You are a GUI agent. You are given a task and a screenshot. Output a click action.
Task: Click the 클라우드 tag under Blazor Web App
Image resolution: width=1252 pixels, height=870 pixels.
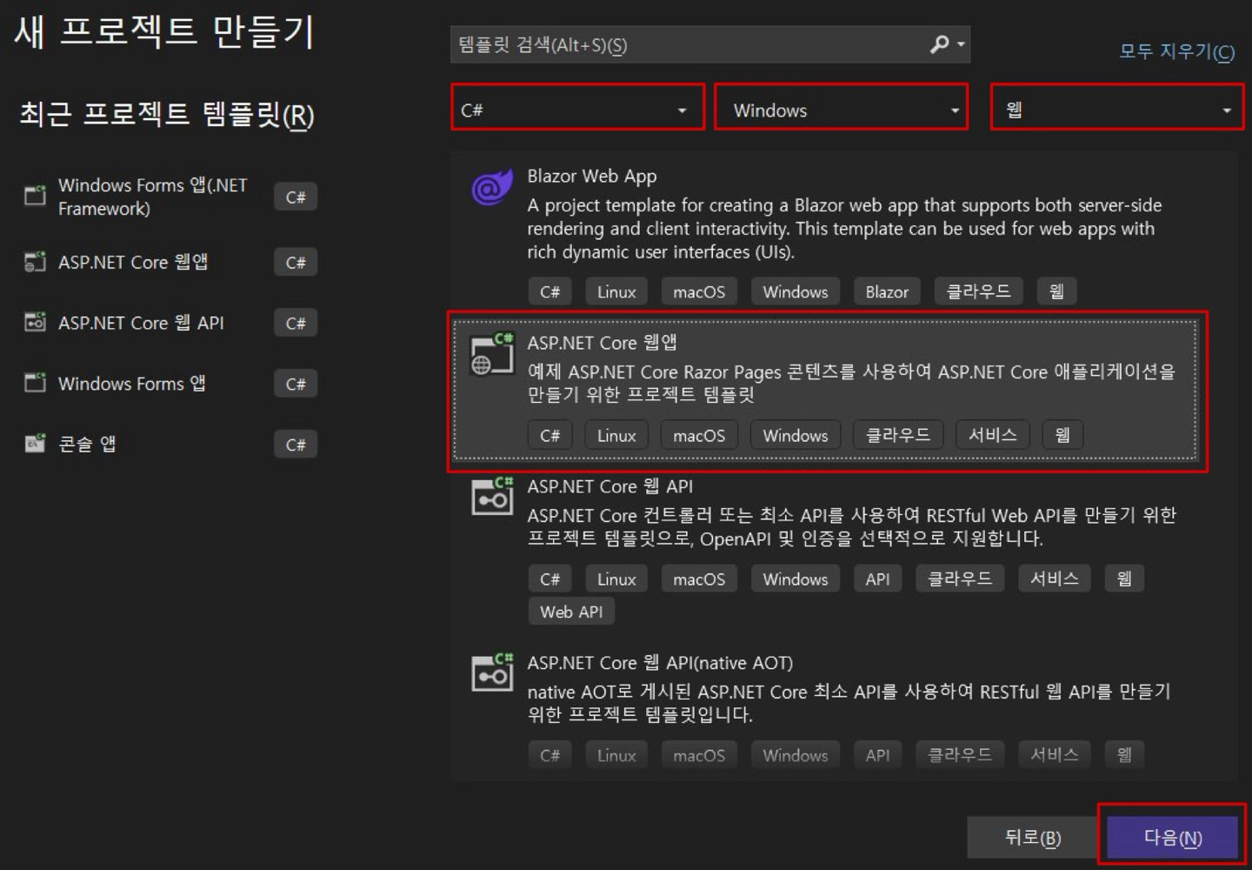pyautogui.click(x=978, y=291)
